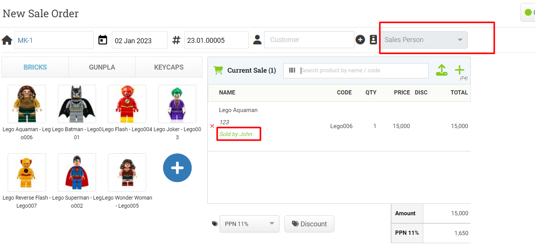The width and height of the screenshot is (535, 247).
Task: Click the green upload icon
Action: 442,70
